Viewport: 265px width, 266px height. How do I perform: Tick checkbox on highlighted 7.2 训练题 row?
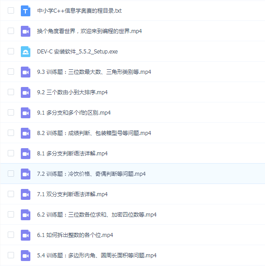pyautogui.click(x=11, y=174)
